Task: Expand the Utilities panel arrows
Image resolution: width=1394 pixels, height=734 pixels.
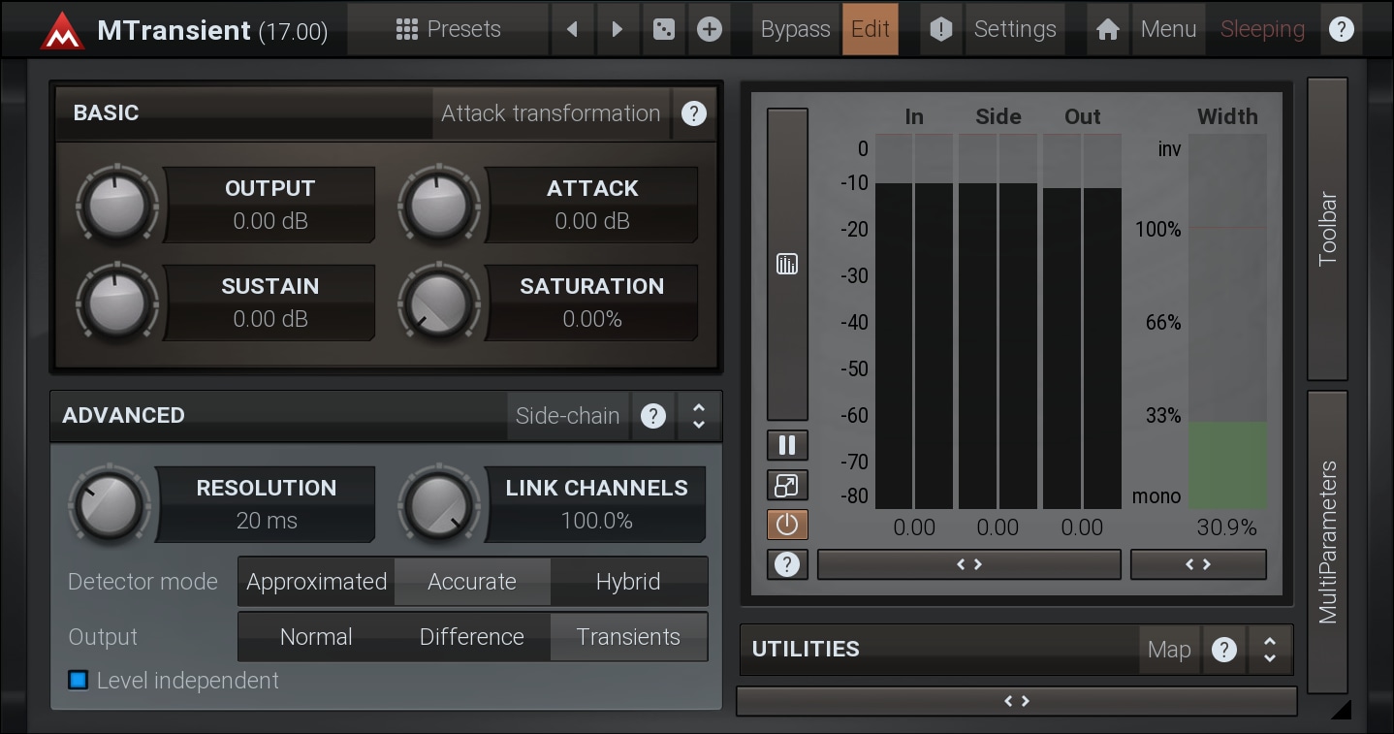Action: coord(1270,650)
